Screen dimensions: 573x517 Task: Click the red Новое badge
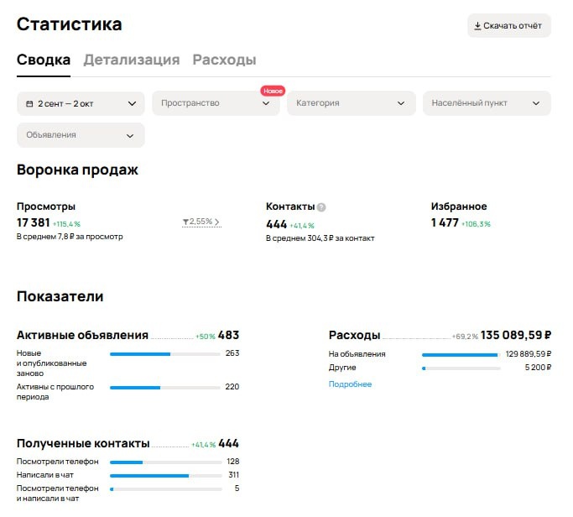(273, 91)
